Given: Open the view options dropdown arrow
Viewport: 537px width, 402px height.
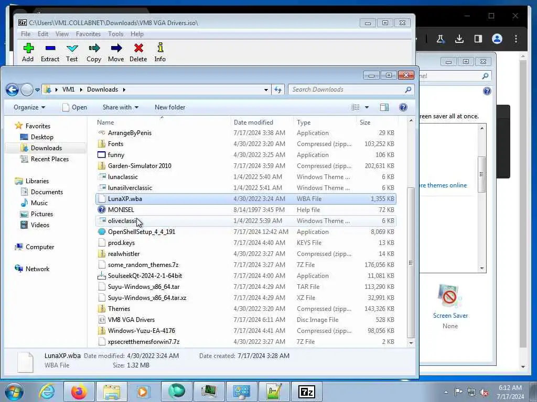Looking at the screenshot, I should click(x=367, y=107).
